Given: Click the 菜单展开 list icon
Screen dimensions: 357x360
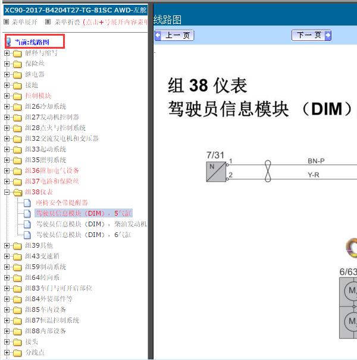Looking at the screenshot, I should tap(7, 22).
